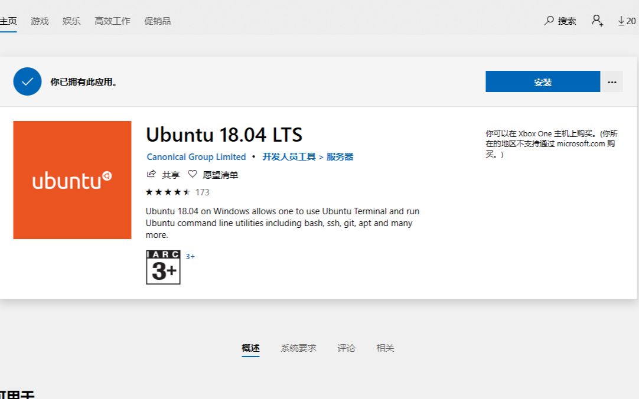Click the 安装 install button
This screenshot has width=639, height=399.
point(542,81)
